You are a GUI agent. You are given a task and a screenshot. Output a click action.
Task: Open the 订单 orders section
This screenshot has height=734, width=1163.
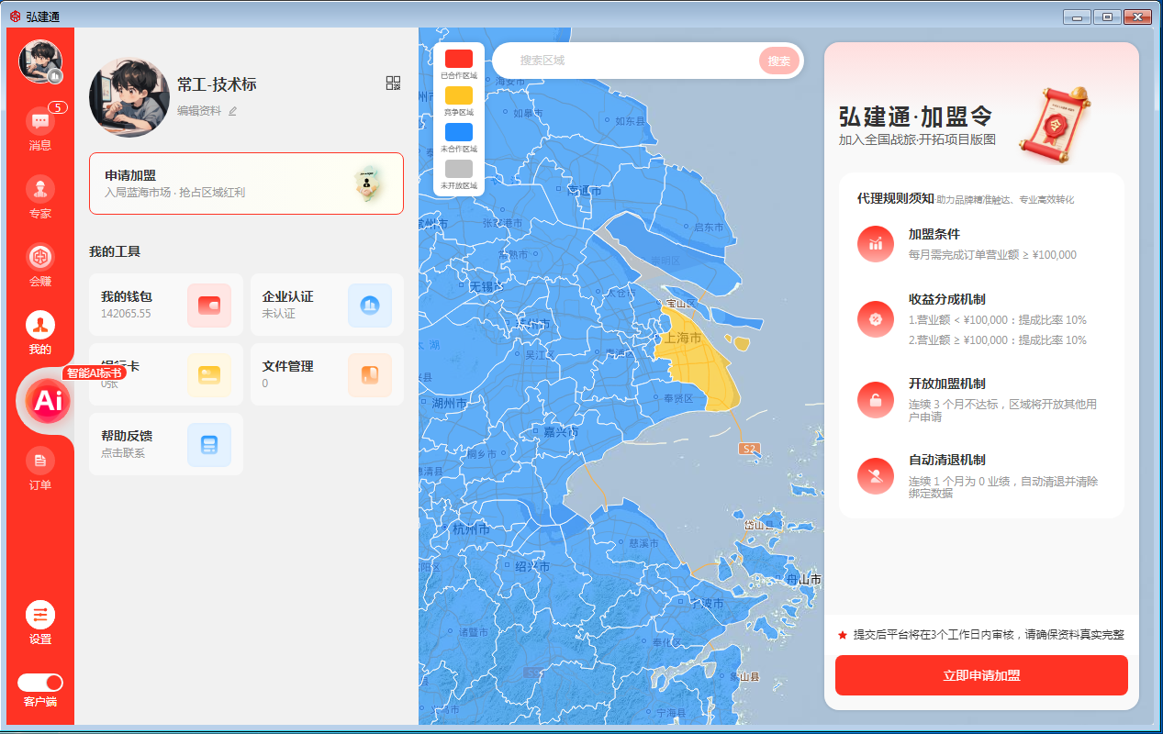click(39, 462)
